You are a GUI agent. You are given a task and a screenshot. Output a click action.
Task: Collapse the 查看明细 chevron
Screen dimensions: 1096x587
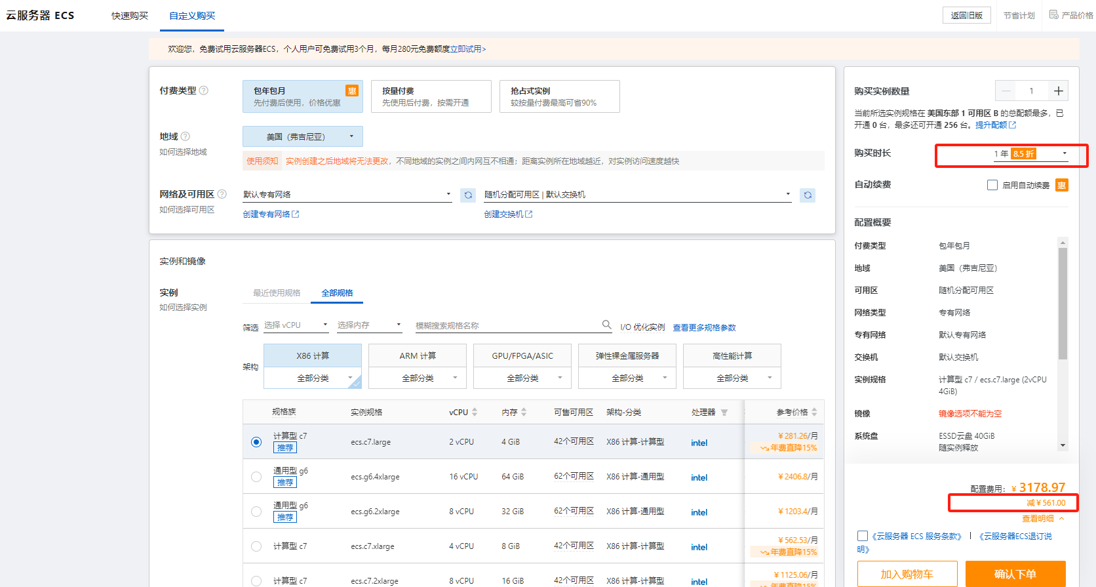click(1061, 519)
